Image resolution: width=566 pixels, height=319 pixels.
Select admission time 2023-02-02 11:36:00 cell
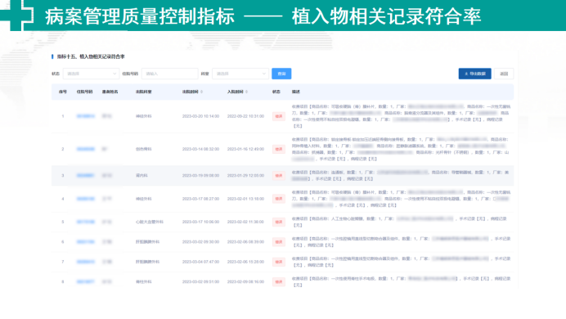[245, 222]
